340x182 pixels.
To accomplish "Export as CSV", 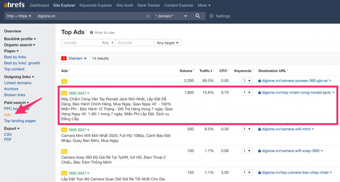I will (8, 135).
